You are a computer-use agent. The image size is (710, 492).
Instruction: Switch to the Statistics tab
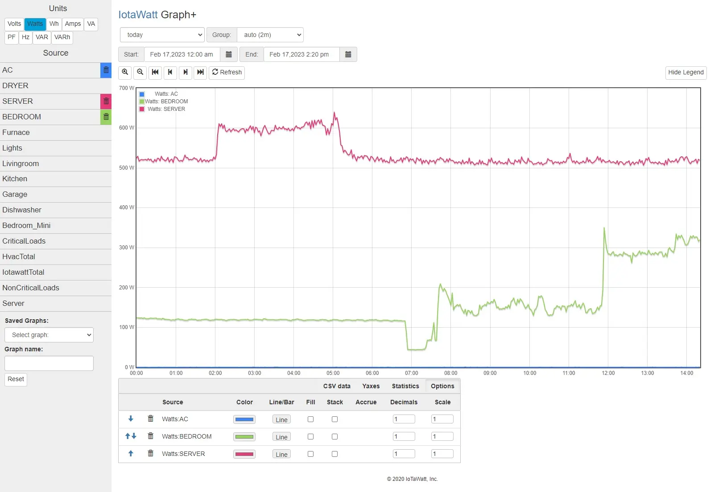(x=405, y=386)
